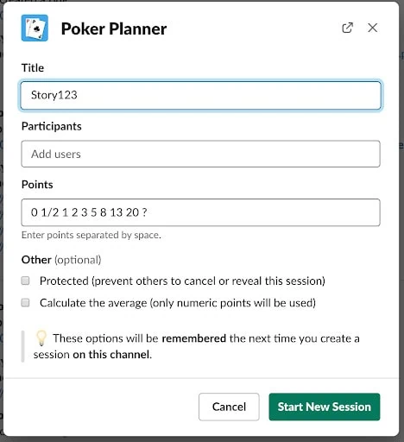404x442 pixels.
Task: Click the Participants field label
Action: tap(52, 126)
